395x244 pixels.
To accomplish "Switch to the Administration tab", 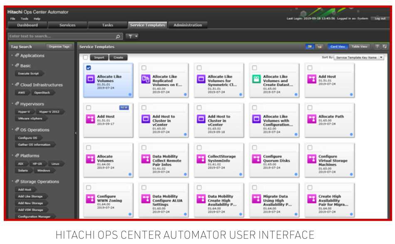I will coord(188,25).
